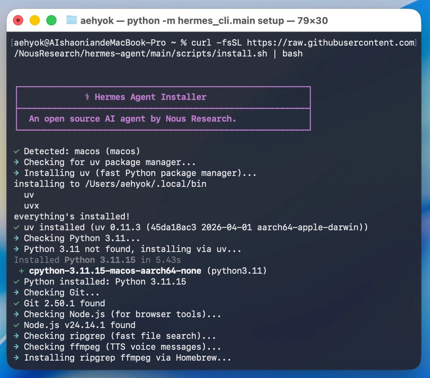The height and width of the screenshot is (378, 430).
Task: Click 'Checking ripgrep (fast file search)...' line
Action: (x=120, y=336)
